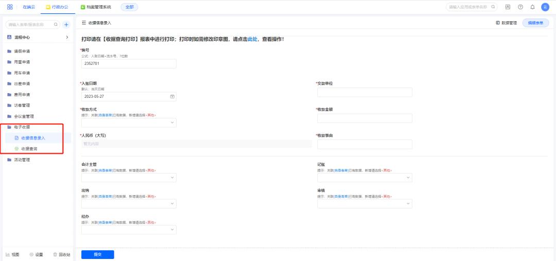The image size is (556, 261).
Task: Click 回收站 label at sidebar bottom
Action: [64, 255]
